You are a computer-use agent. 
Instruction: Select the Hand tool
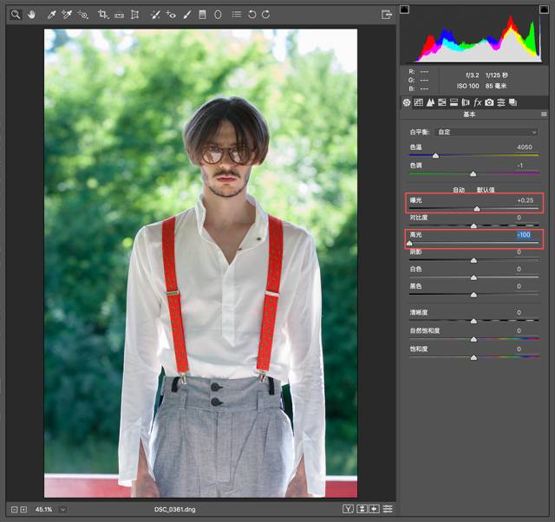click(32, 15)
